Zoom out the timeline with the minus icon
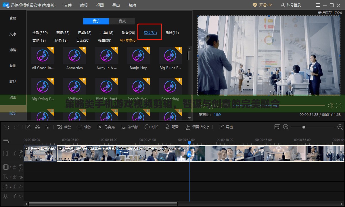 click(x=286, y=127)
